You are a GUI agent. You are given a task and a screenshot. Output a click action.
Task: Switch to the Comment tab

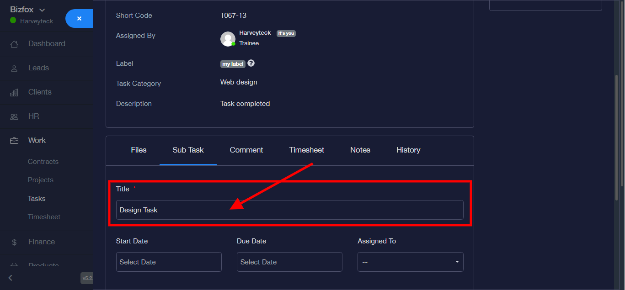[x=246, y=150]
